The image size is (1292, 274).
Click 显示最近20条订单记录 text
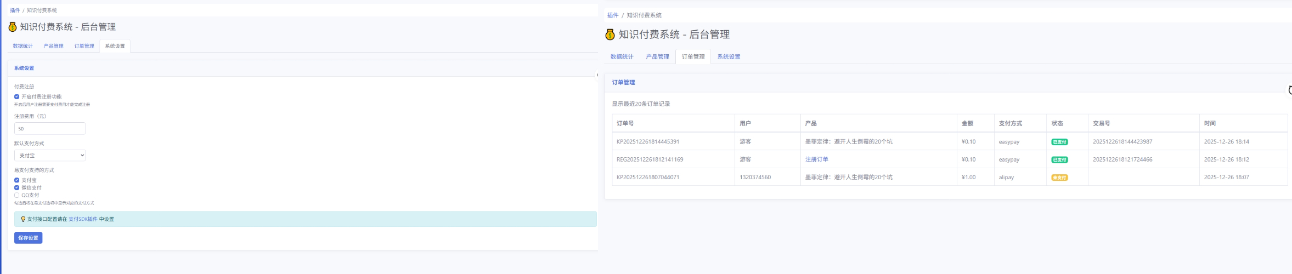[641, 104]
